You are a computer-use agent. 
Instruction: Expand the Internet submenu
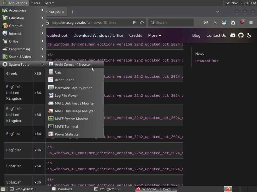click(x=23, y=33)
